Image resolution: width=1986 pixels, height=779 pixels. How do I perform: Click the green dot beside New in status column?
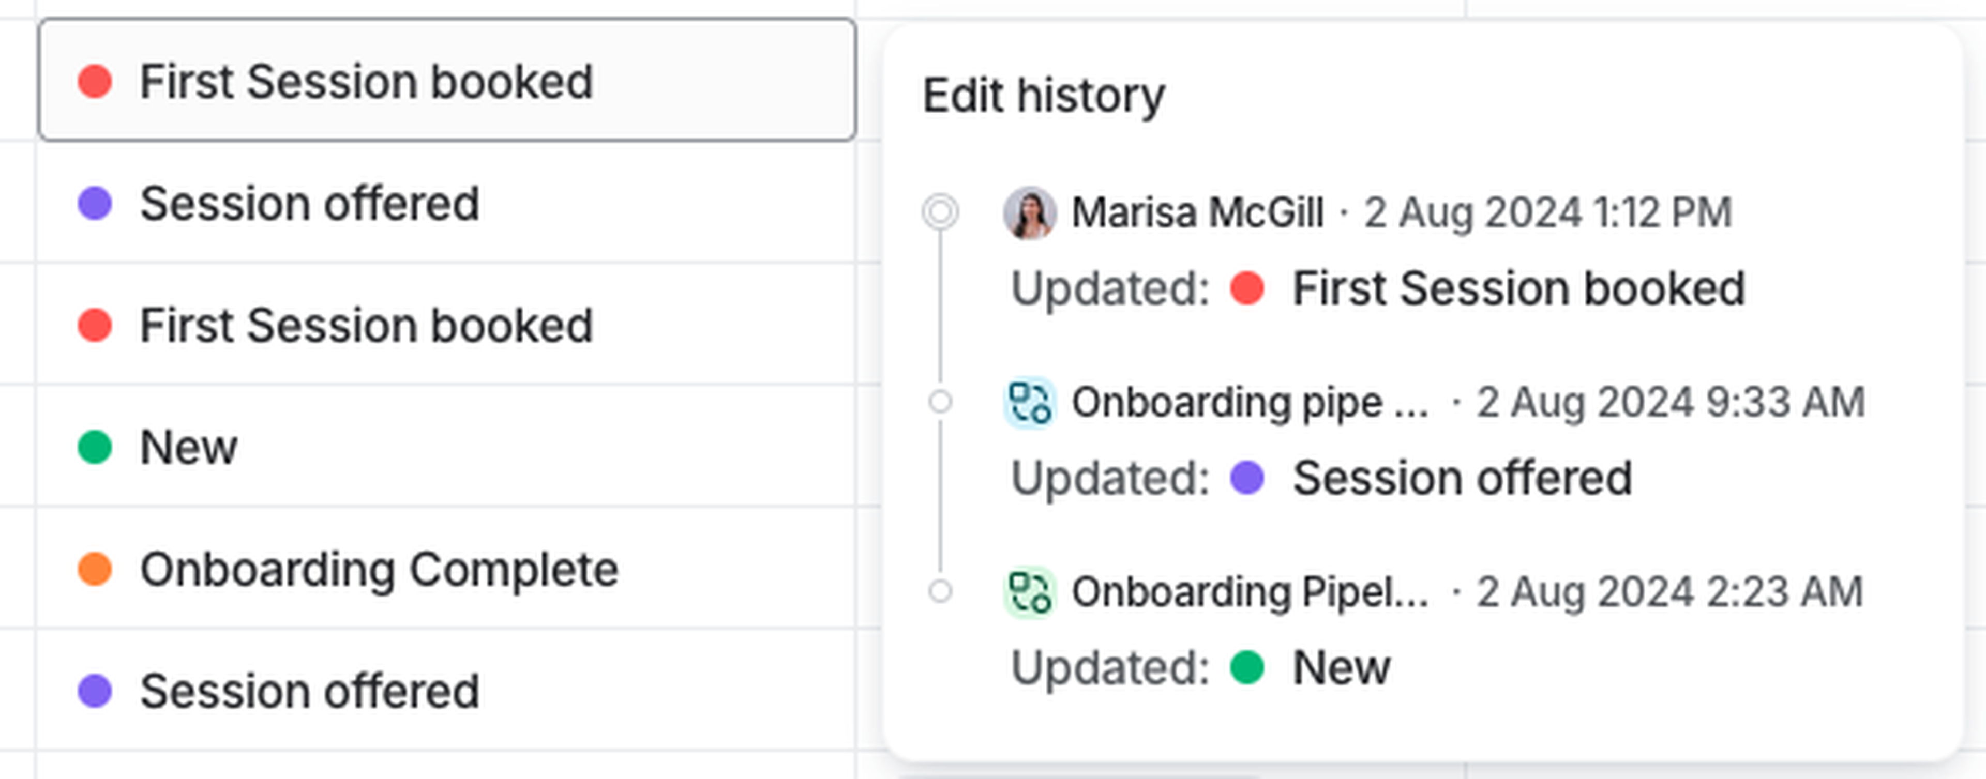coord(95,447)
